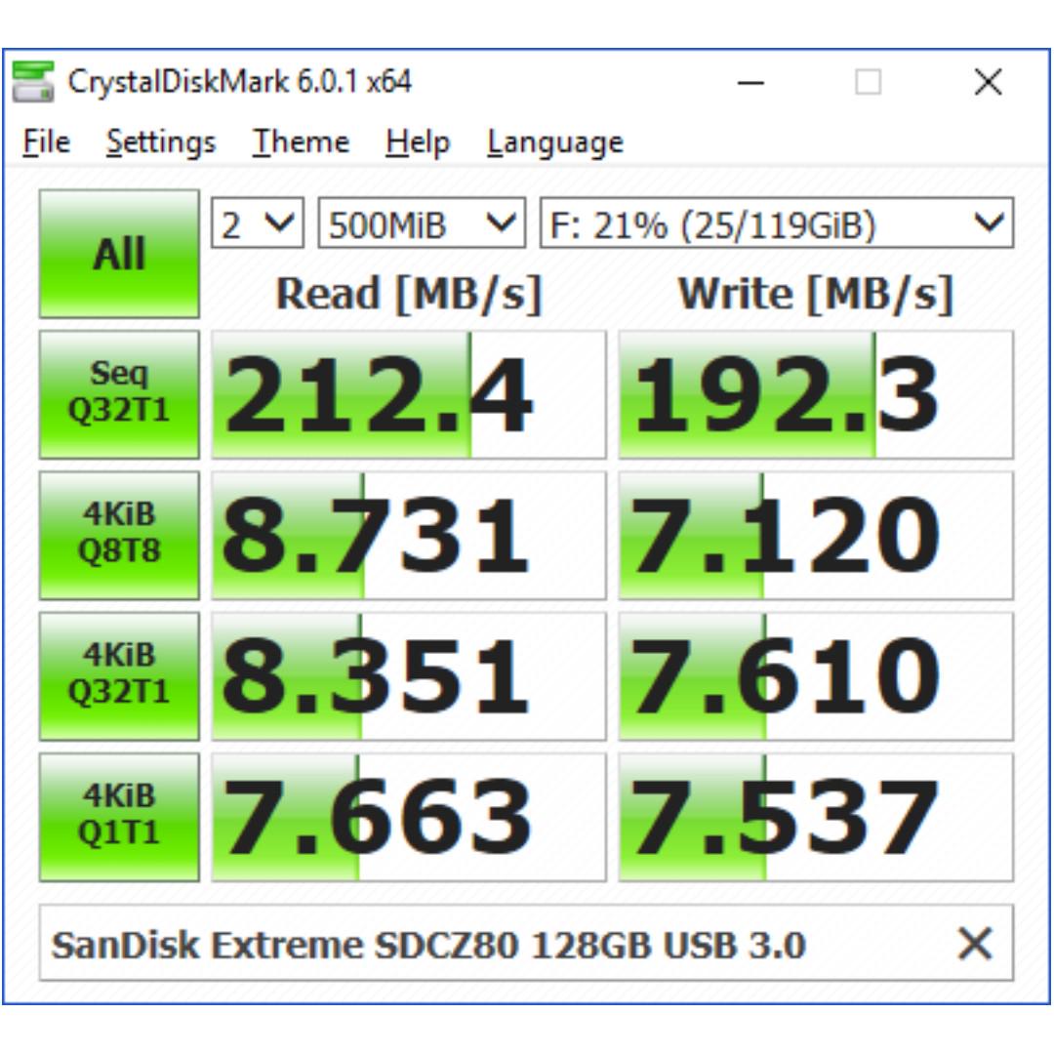
Task: Open the File menu
Action: (46, 142)
